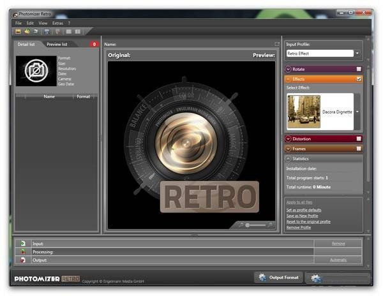Adjust the preview zoom slider handle

pyautogui.click(x=248, y=225)
